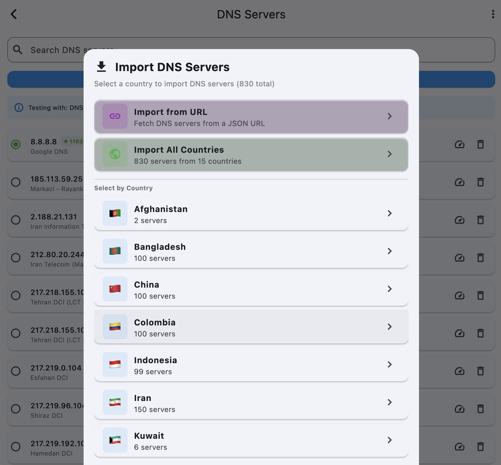Image resolution: width=501 pixels, height=465 pixels.
Task: Open the three-dot overflow menu
Action: coord(493,14)
